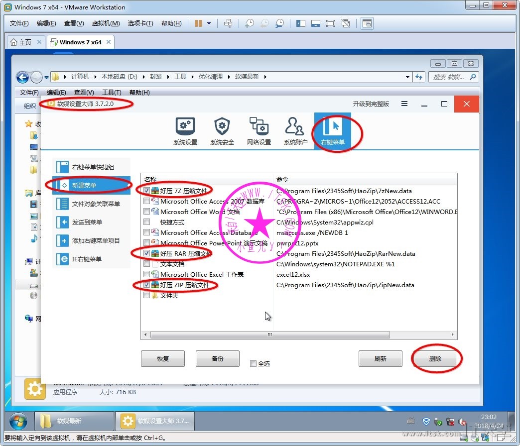This screenshot has width=520, height=446.
Task: Click Windows Start orb in the taskbar
Action: [x=18, y=421]
